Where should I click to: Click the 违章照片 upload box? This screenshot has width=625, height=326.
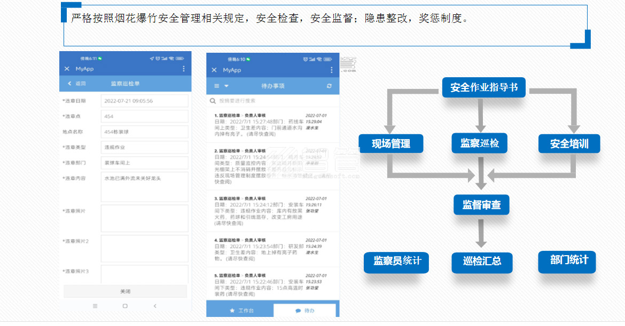[144, 218]
